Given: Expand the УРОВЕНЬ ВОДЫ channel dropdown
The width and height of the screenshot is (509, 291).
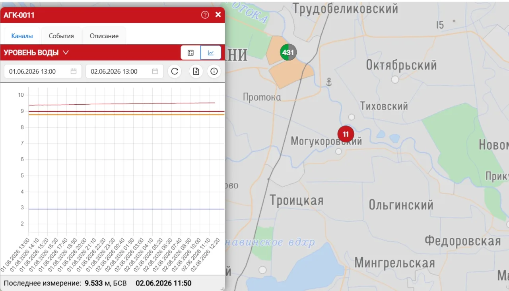Looking at the screenshot, I should tap(66, 53).
